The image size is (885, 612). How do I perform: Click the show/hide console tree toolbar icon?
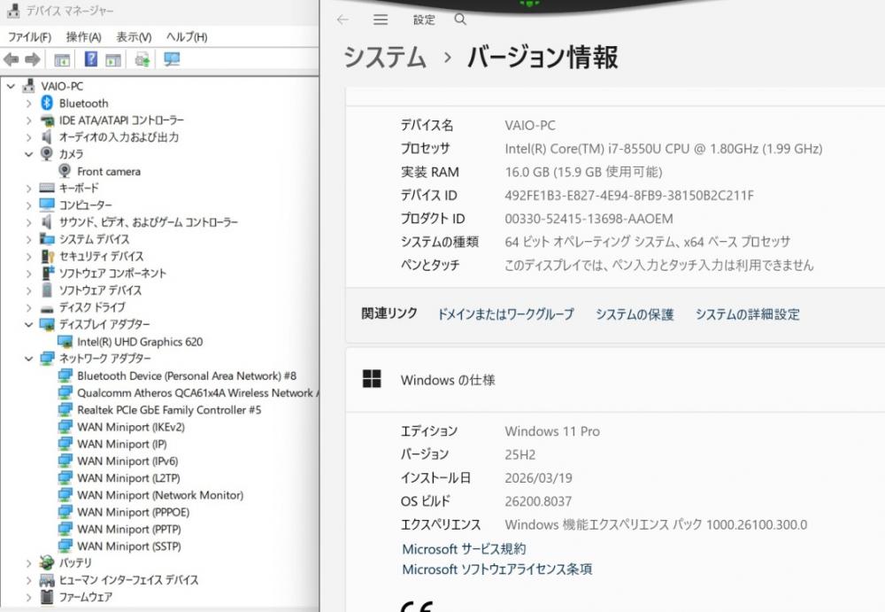pyautogui.click(x=62, y=59)
